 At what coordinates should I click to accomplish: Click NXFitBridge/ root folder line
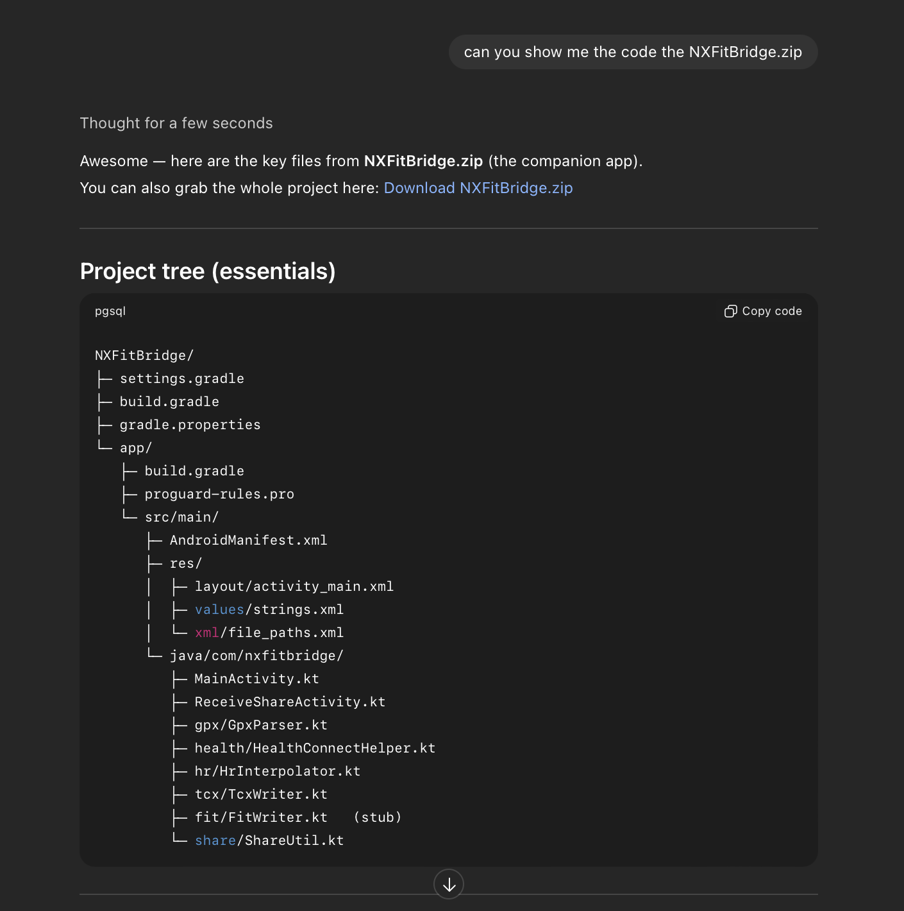pyautogui.click(x=144, y=355)
